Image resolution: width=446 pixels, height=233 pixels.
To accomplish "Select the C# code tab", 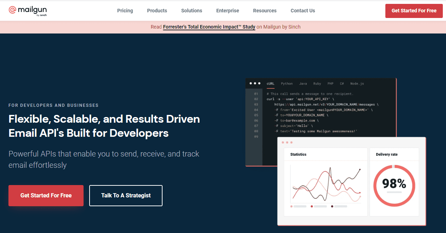I will pyautogui.click(x=342, y=84).
